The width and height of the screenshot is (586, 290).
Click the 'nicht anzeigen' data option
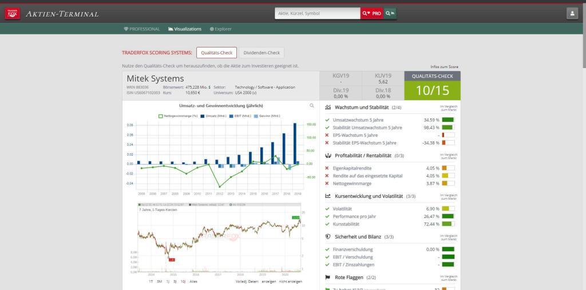291,281
